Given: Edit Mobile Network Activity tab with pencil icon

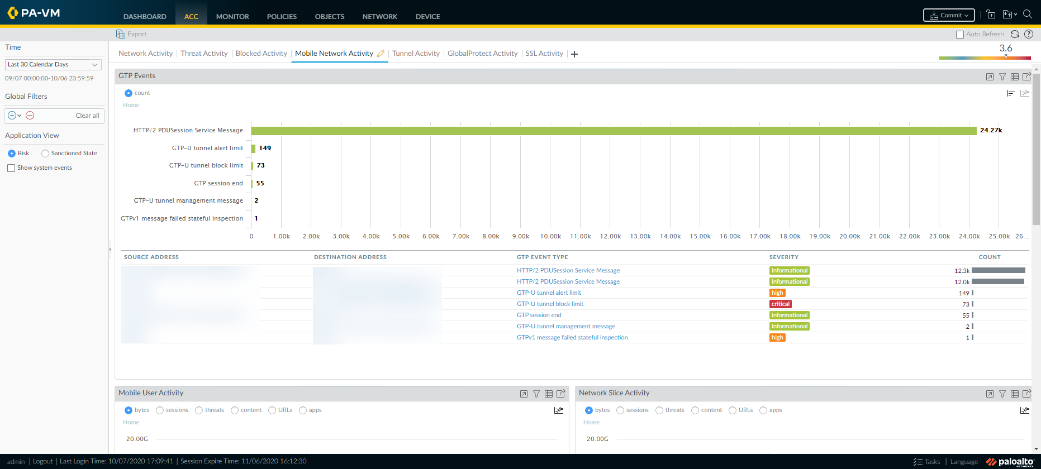Looking at the screenshot, I should click(x=381, y=54).
